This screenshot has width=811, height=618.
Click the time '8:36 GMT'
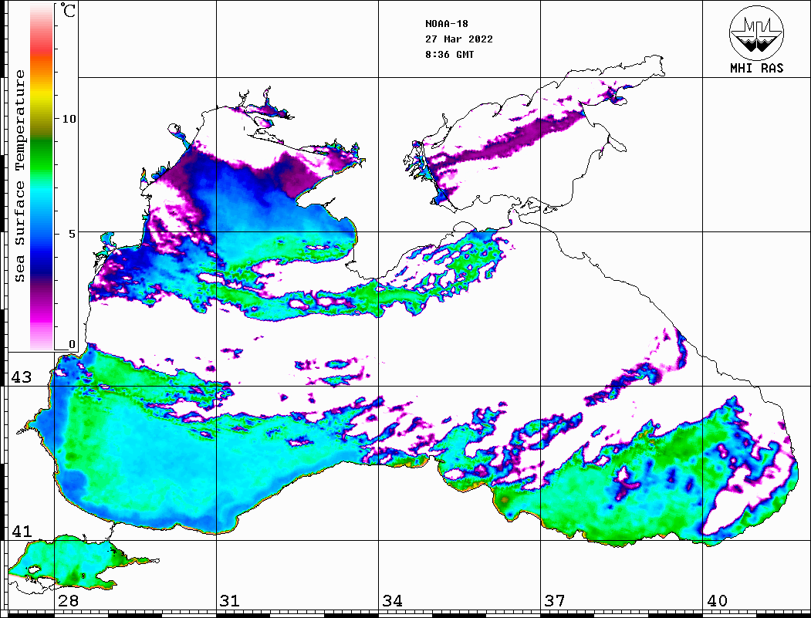tap(449, 54)
